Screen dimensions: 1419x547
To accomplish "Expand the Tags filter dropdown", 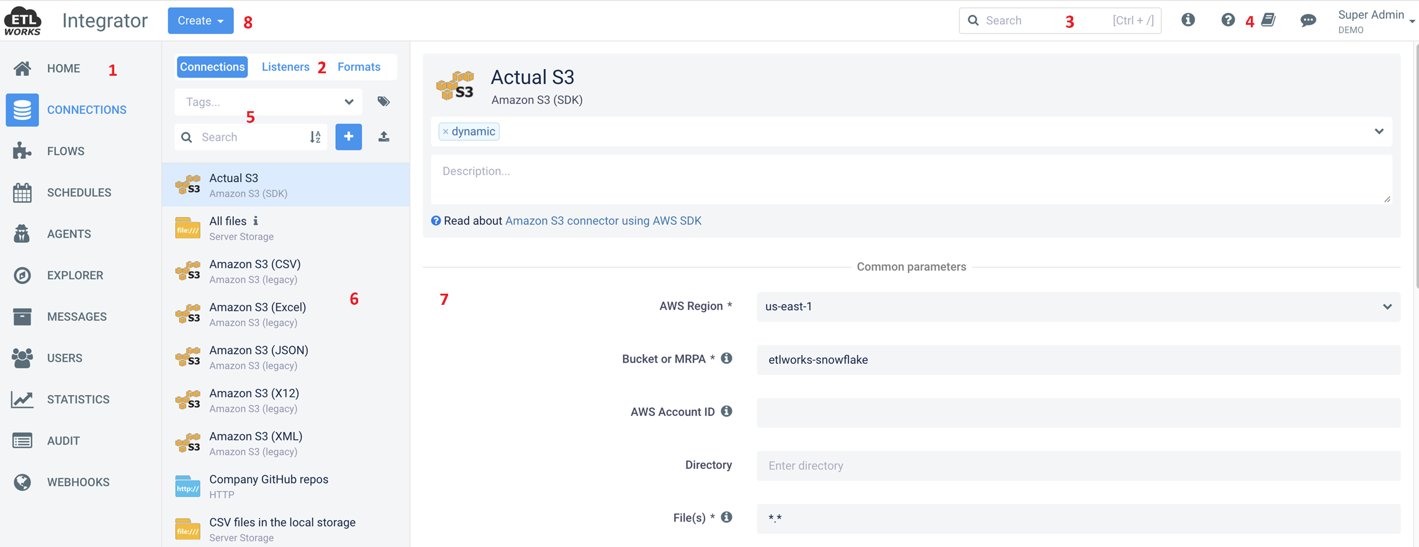I will pyautogui.click(x=349, y=102).
